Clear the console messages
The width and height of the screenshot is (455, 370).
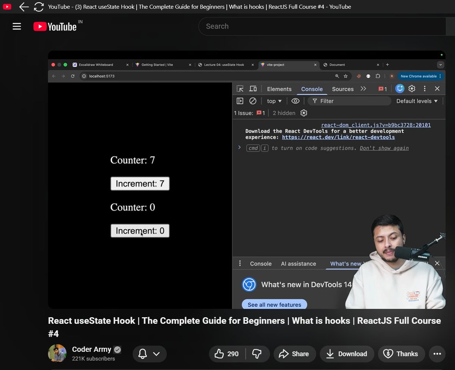pyautogui.click(x=253, y=101)
